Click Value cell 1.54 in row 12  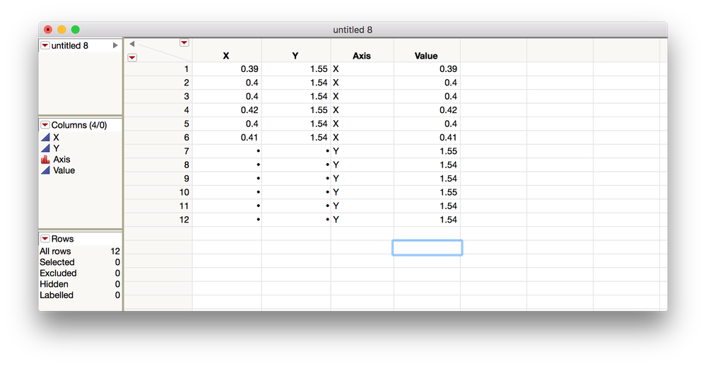428,220
